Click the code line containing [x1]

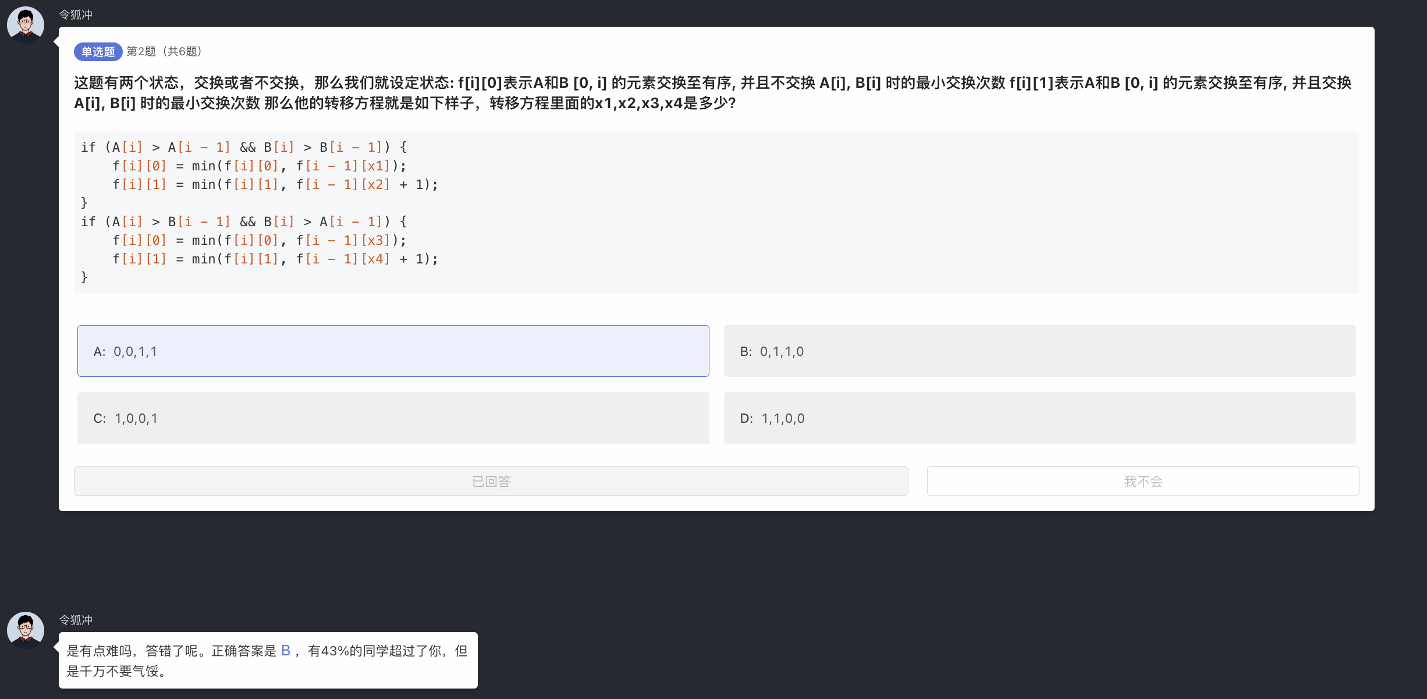pyautogui.click(x=259, y=166)
